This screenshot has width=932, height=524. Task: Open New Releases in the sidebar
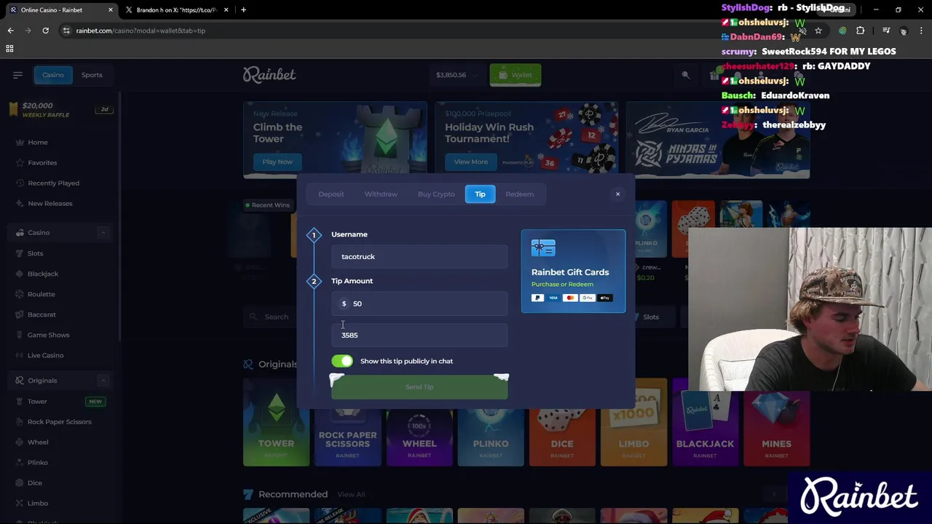click(50, 204)
